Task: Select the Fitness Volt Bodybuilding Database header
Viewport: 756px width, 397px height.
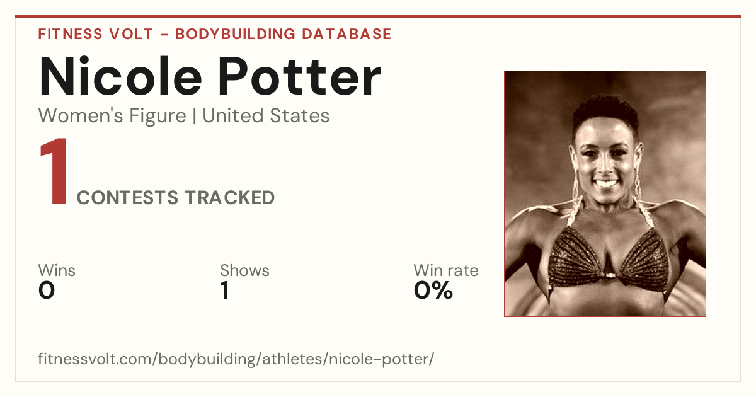Action: click(x=215, y=34)
